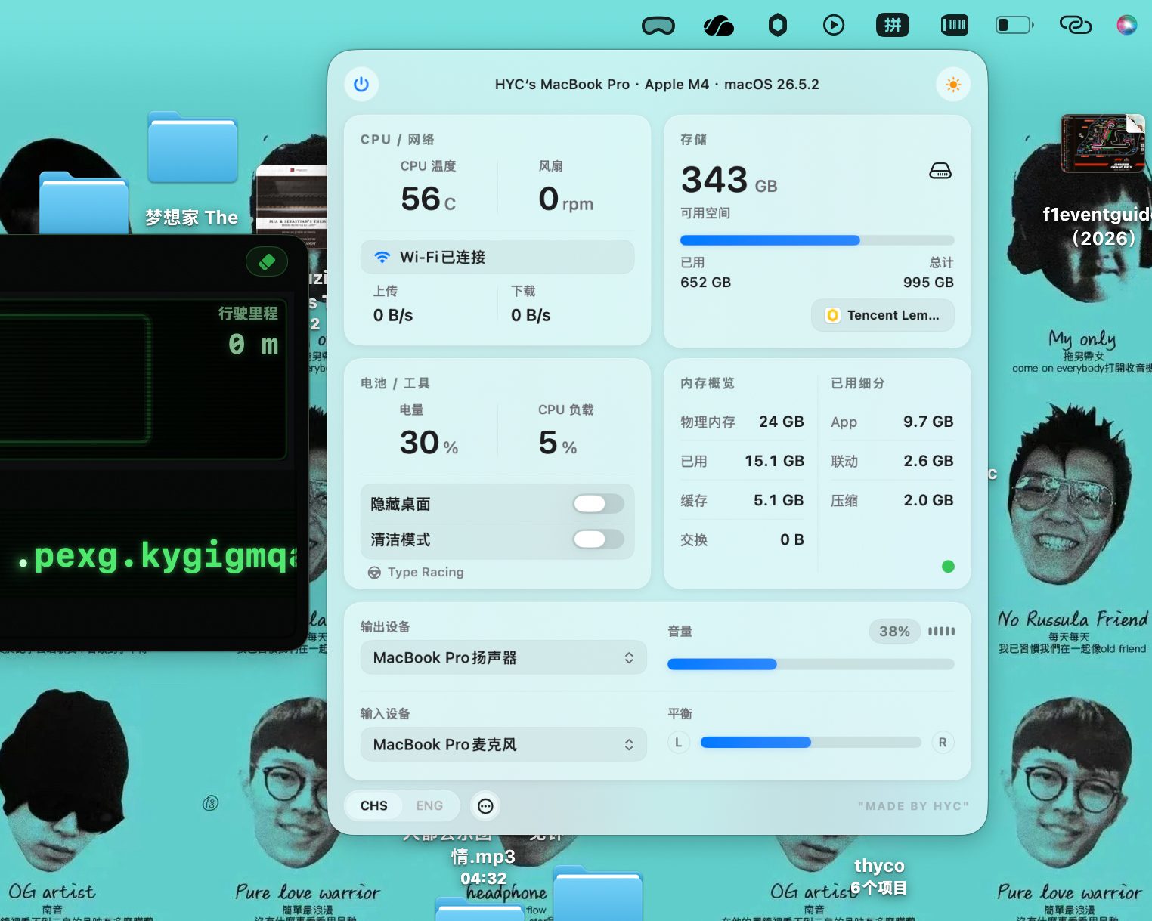1152x921 pixels.
Task: Click the 联动 2.6 GB memory row
Action: [x=892, y=461]
